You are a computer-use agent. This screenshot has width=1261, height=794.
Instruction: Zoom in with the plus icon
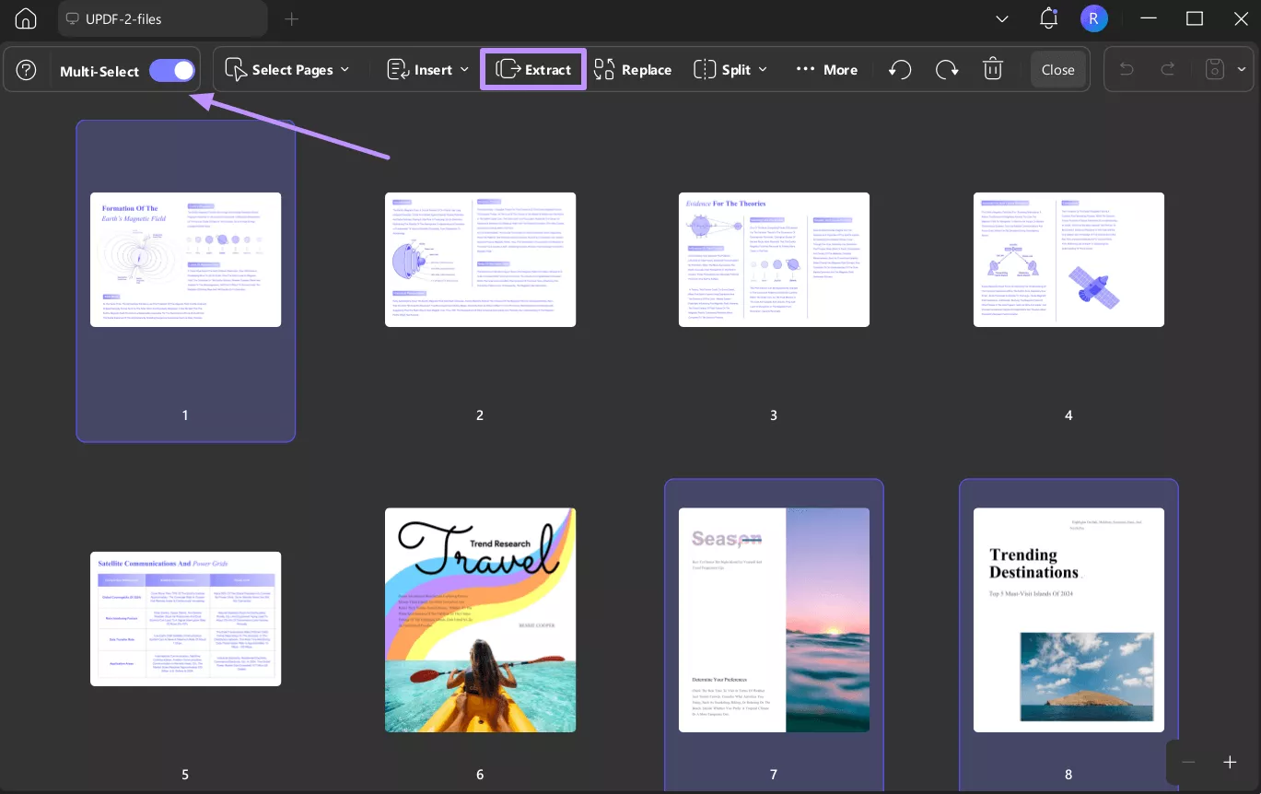1230,762
